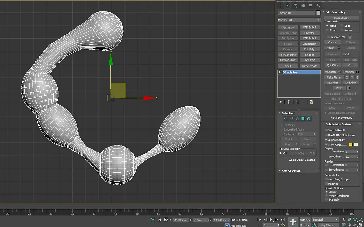Open the Create command panel tab

(280, 6)
